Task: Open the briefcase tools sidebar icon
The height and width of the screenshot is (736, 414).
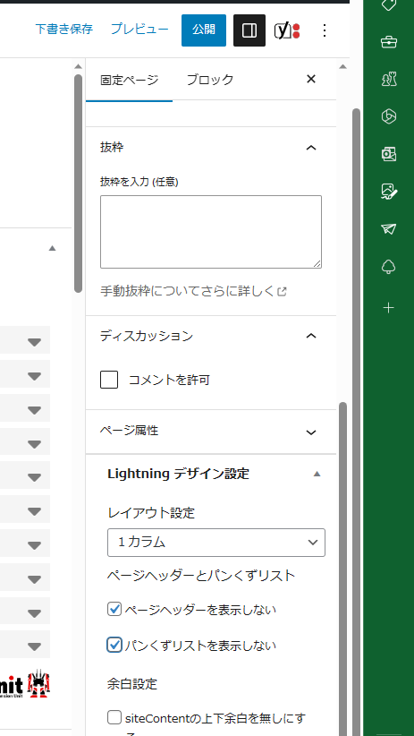Action: 389,42
